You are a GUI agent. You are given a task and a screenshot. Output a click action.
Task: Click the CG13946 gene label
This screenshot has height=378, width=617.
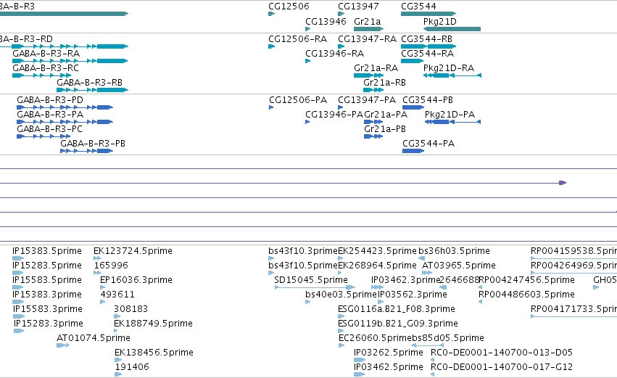click(326, 21)
